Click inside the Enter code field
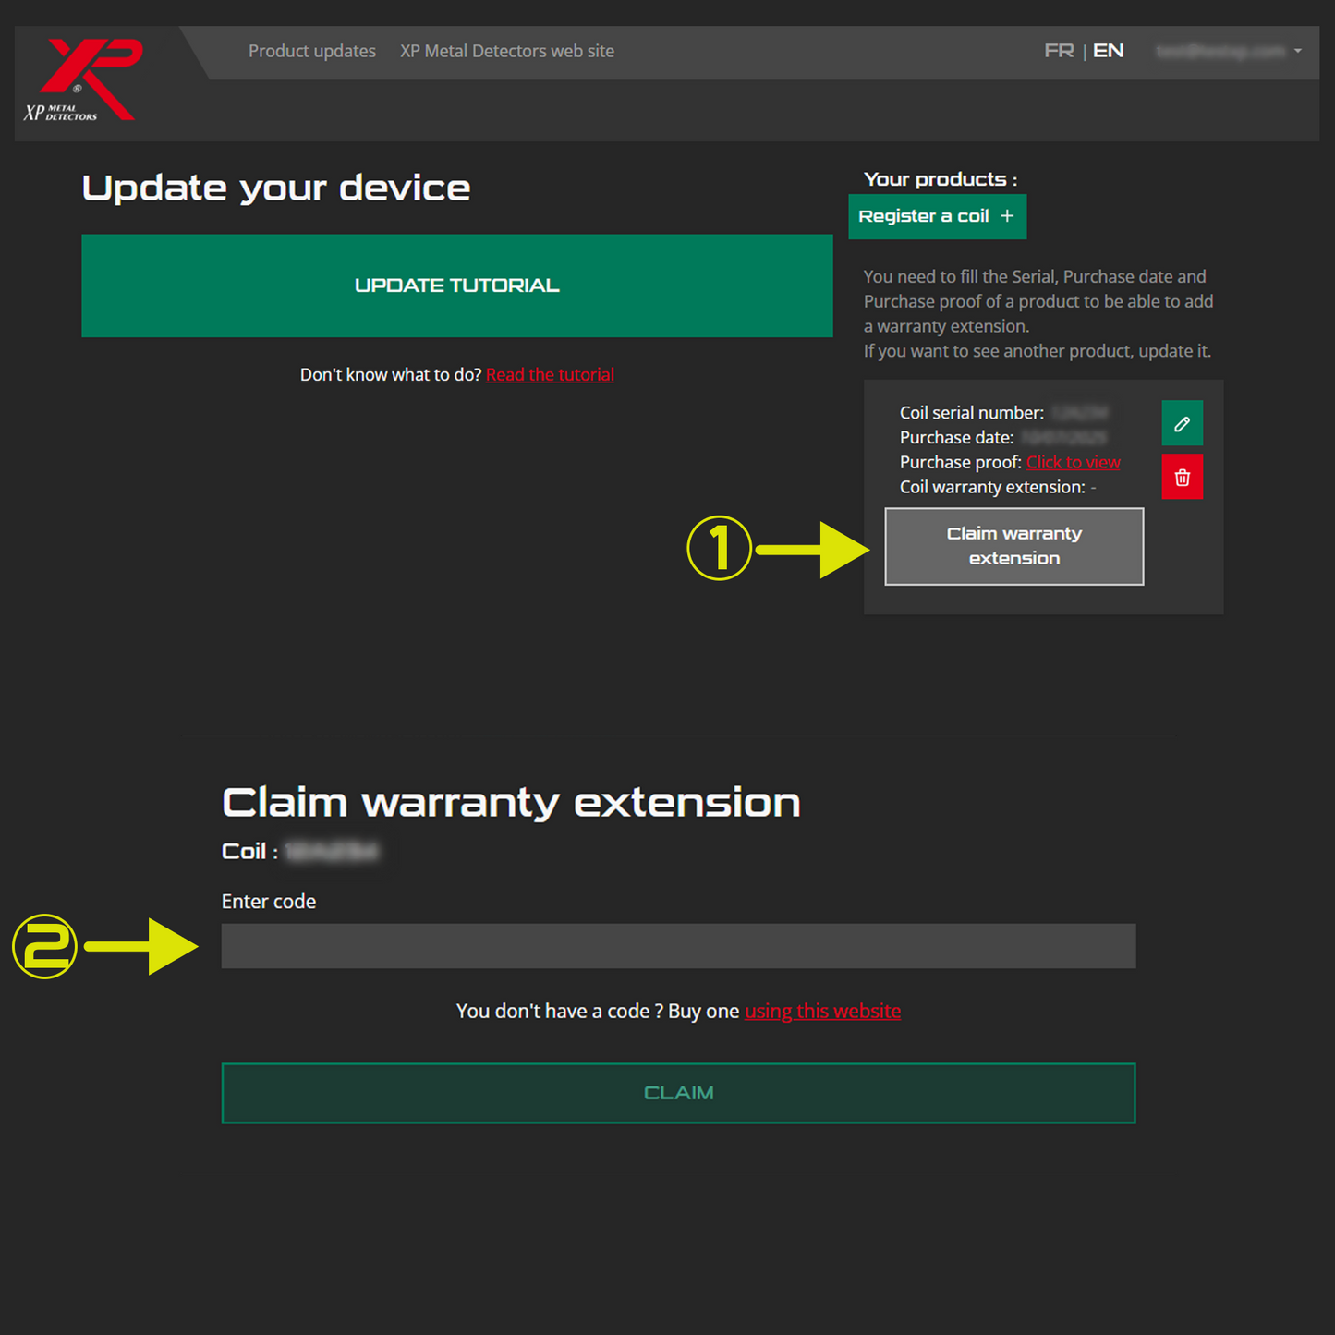The image size is (1335, 1335). click(678, 946)
